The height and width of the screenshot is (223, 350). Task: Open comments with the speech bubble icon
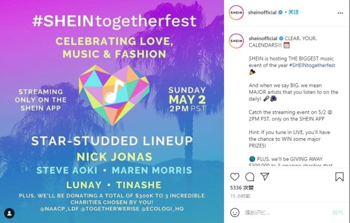pos(250,177)
